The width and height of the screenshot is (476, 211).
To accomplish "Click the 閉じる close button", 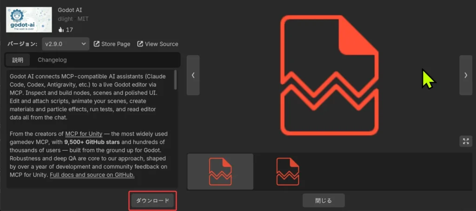I will point(324,200).
